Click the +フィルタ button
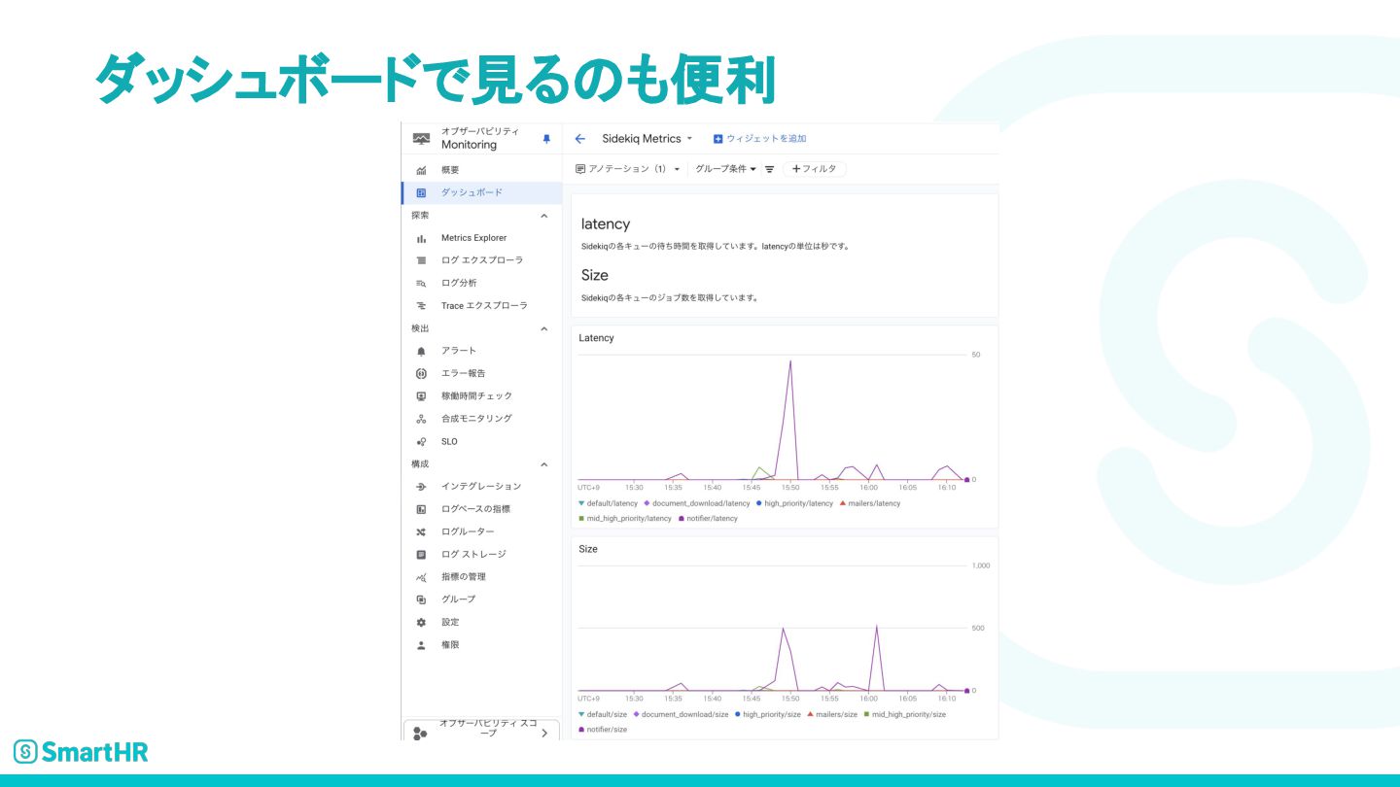The height and width of the screenshot is (787, 1400). coord(815,169)
